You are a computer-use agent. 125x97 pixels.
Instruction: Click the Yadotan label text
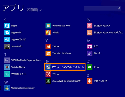tap(56, 46)
